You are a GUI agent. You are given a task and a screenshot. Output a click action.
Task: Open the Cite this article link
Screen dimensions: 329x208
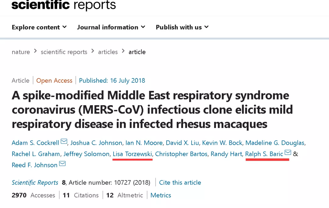(180, 182)
